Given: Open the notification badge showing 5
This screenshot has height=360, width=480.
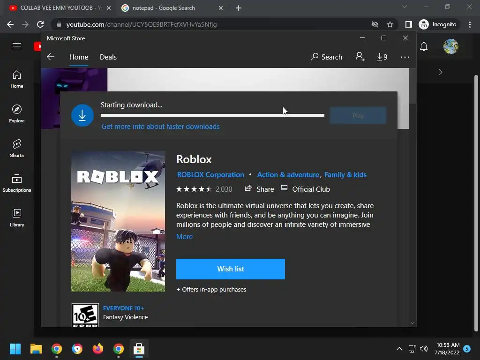Looking at the screenshot, I should [x=467, y=348].
